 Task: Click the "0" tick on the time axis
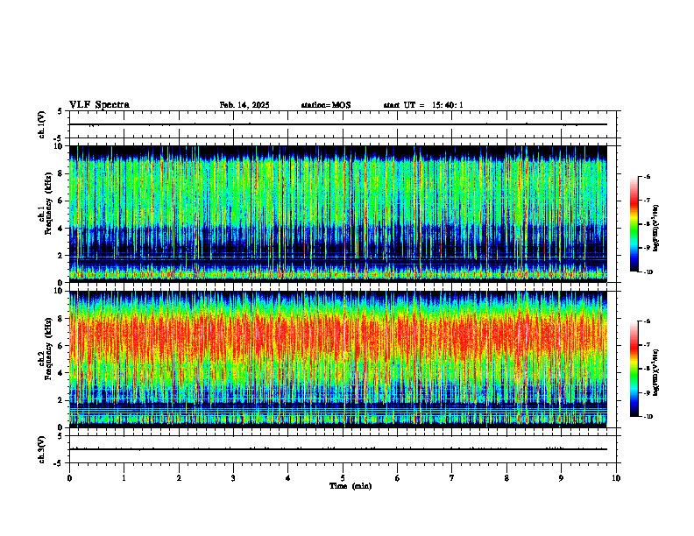pyautogui.click(x=69, y=478)
